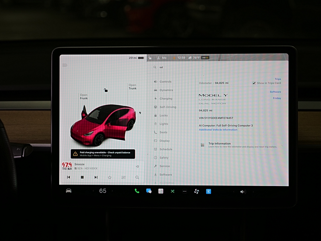
Task: Lower the volume with left arrow
Action: 234,192
